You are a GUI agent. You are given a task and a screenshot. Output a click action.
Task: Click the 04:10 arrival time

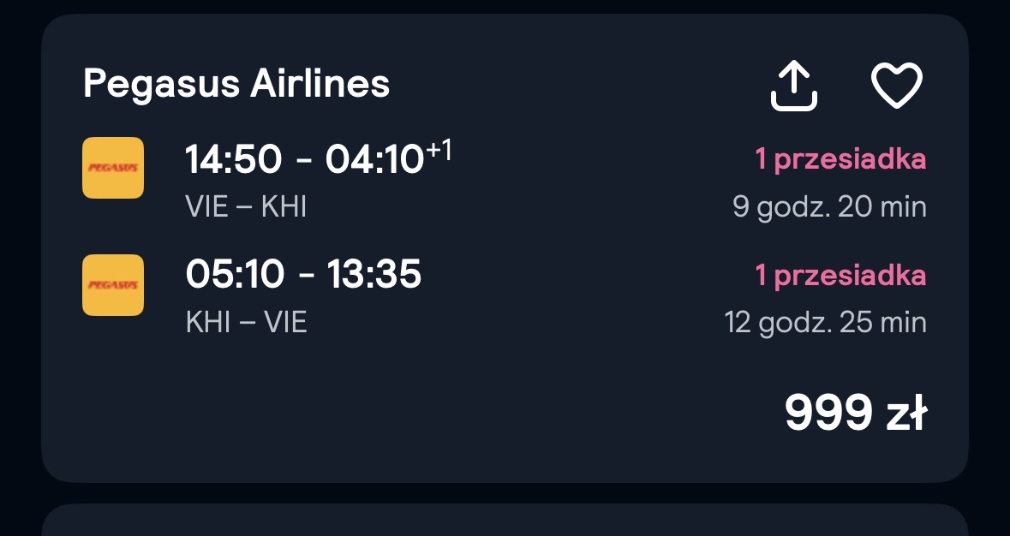pos(375,159)
